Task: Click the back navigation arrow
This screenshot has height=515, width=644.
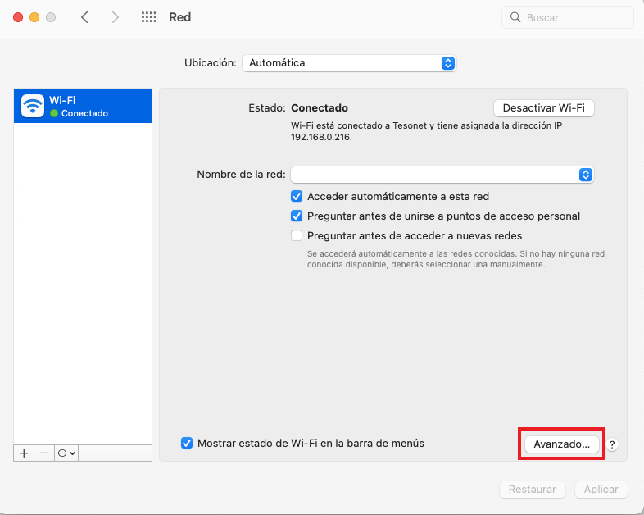Action: pos(84,17)
